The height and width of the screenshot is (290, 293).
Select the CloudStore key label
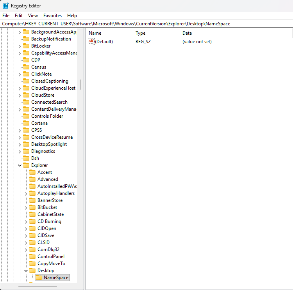coord(43,95)
